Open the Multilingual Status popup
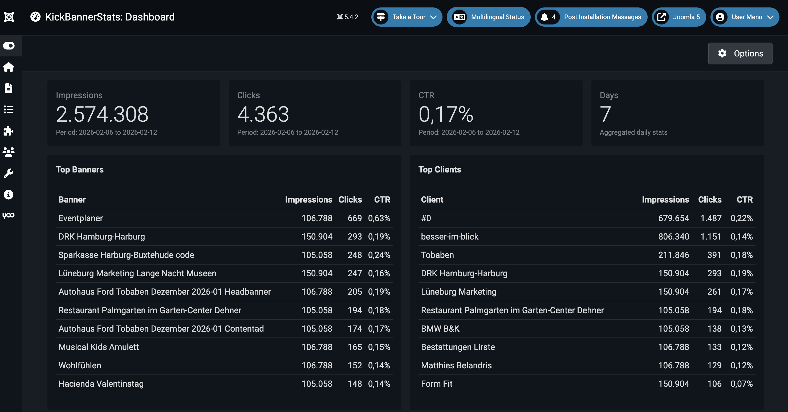 pos(488,17)
